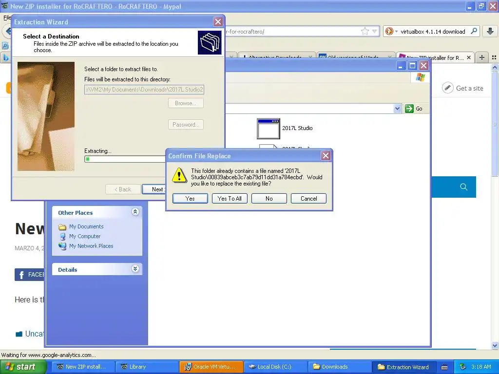Switch to Oracle VM VirtualBox taskbar button
This screenshot has height=374, width=499.
point(211,367)
